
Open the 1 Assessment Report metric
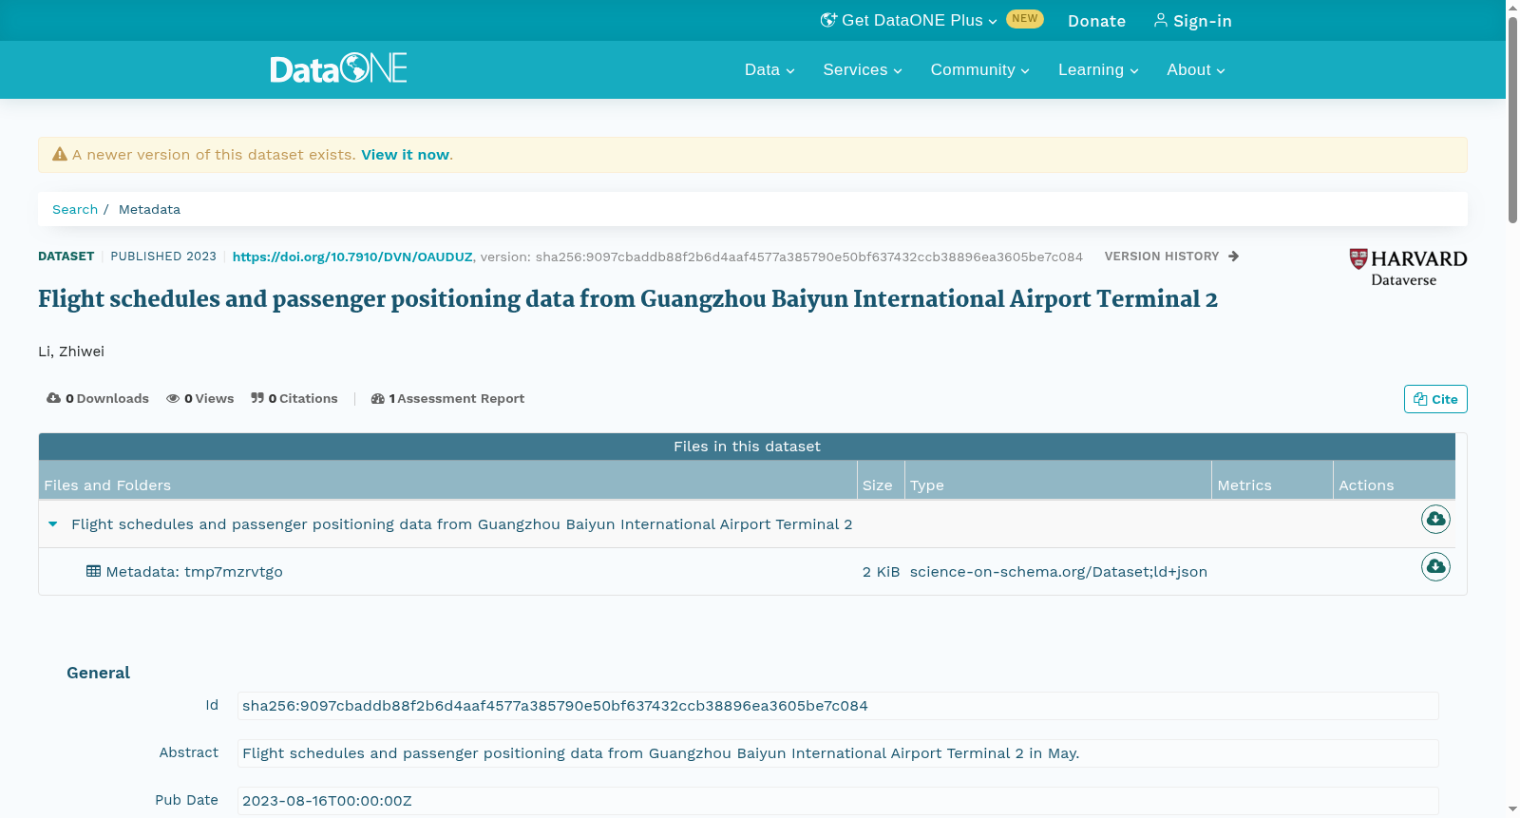coord(447,398)
